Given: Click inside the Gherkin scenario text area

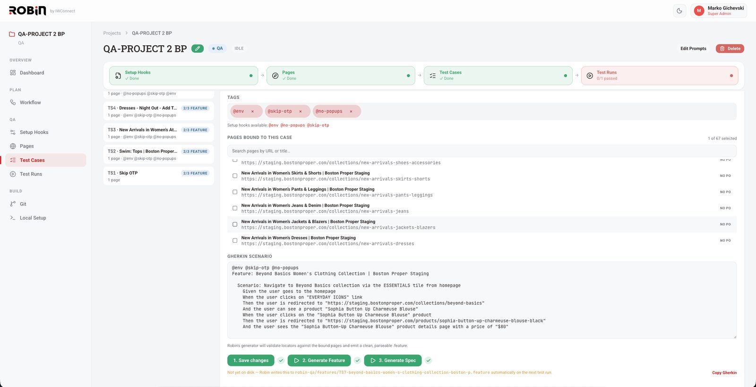Looking at the screenshot, I should click(482, 300).
